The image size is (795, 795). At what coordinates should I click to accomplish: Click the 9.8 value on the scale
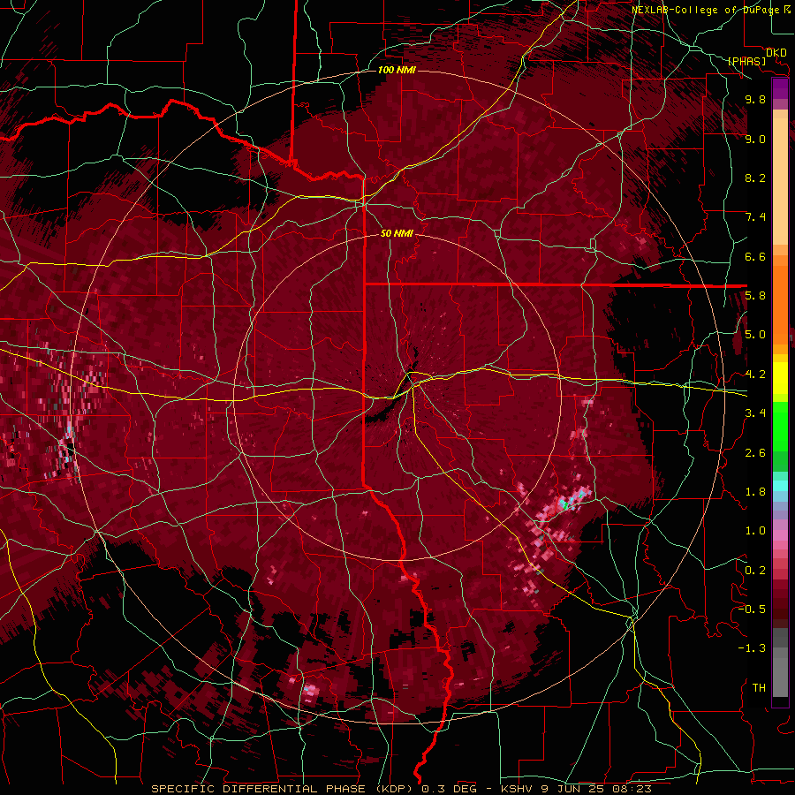[755, 99]
